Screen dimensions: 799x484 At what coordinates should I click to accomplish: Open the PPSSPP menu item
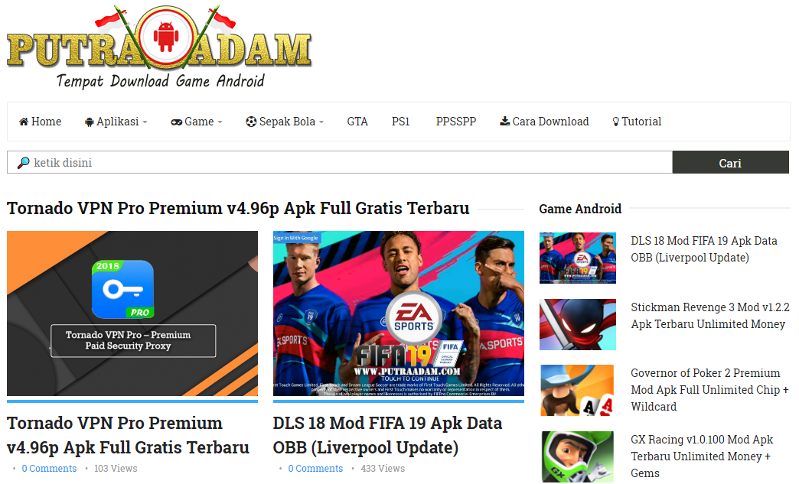456,122
